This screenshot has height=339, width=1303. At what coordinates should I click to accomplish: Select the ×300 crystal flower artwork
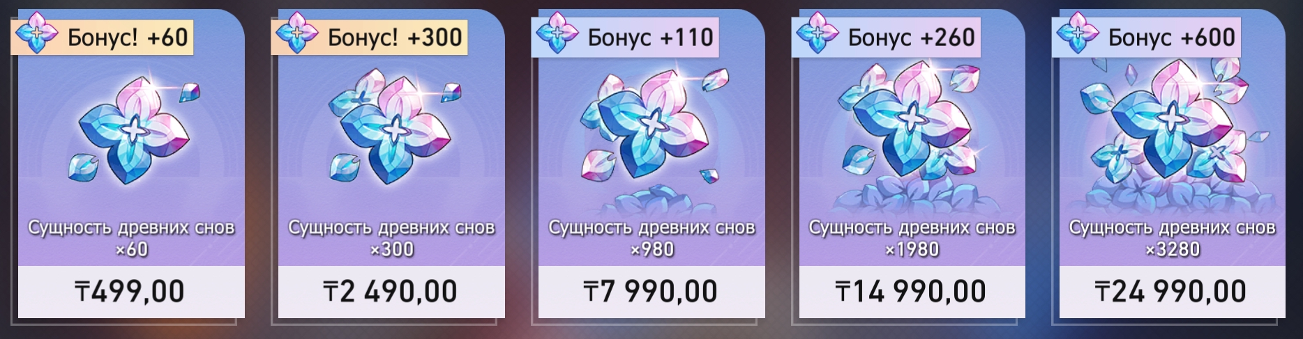coord(392,131)
